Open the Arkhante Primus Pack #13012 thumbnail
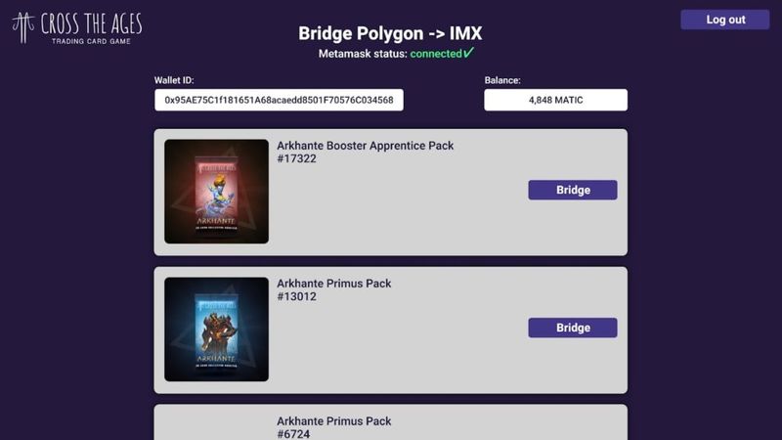 coord(216,330)
